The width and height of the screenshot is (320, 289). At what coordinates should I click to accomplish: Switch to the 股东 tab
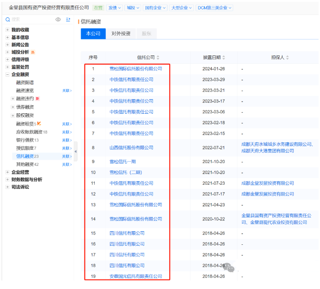[x=146, y=33]
